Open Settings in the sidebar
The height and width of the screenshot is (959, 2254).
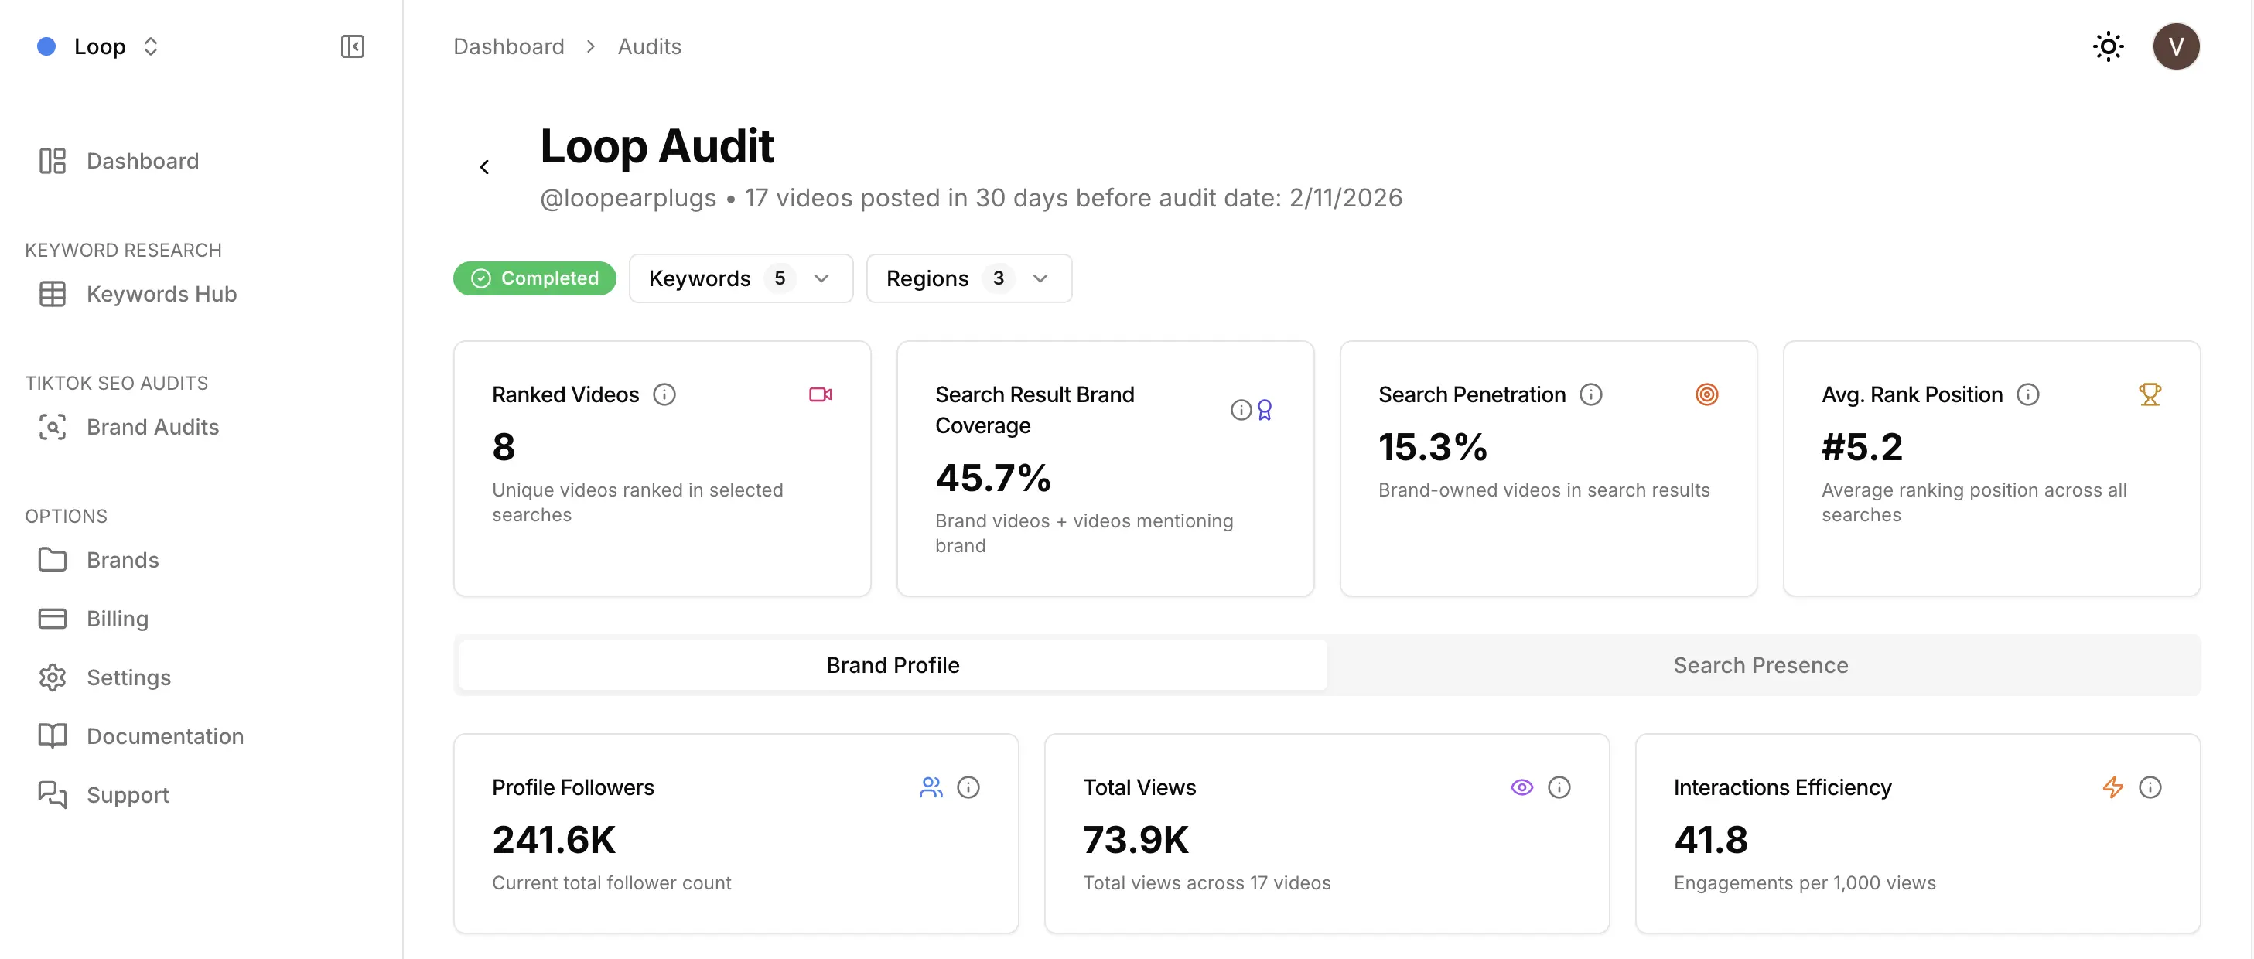(x=128, y=677)
